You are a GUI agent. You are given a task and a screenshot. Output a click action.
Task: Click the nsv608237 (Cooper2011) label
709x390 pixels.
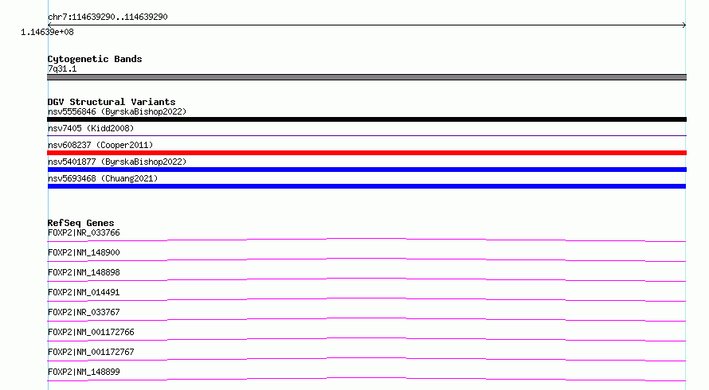pos(100,145)
